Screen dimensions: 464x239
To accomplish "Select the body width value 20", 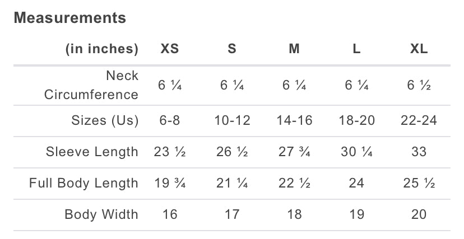I will (x=419, y=214).
